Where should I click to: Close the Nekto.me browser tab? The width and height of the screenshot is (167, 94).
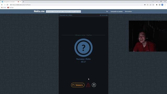[20, 2]
